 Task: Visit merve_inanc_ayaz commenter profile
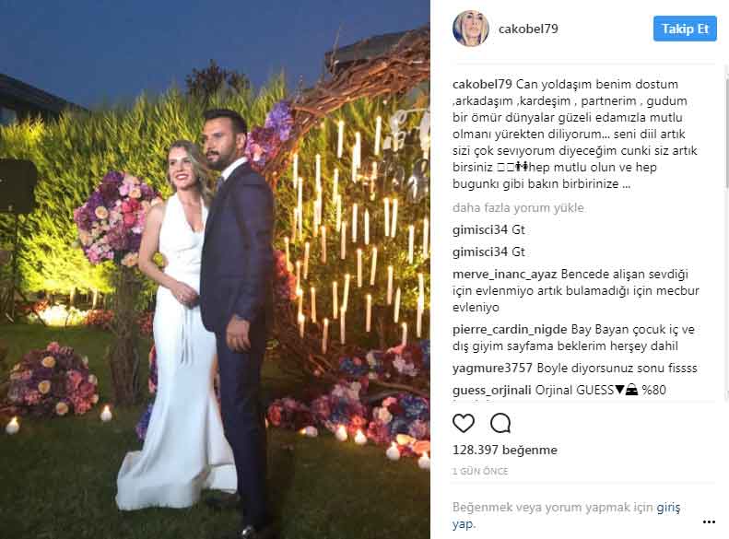click(x=504, y=275)
